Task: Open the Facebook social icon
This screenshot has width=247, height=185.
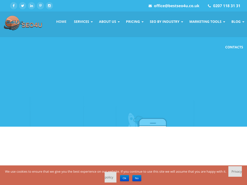Action: pyautogui.click(x=14, y=6)
